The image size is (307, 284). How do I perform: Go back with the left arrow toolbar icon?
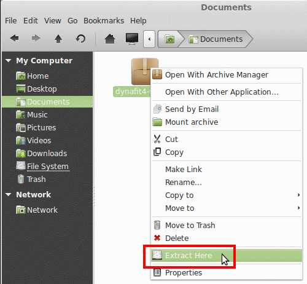pos(15,38)
